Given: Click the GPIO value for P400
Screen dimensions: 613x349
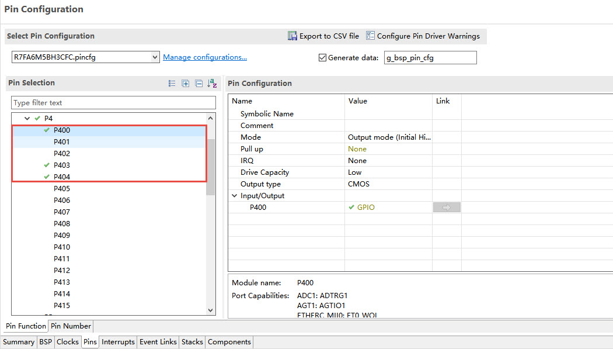Looking at the screenshot, I should coord(365,208).
